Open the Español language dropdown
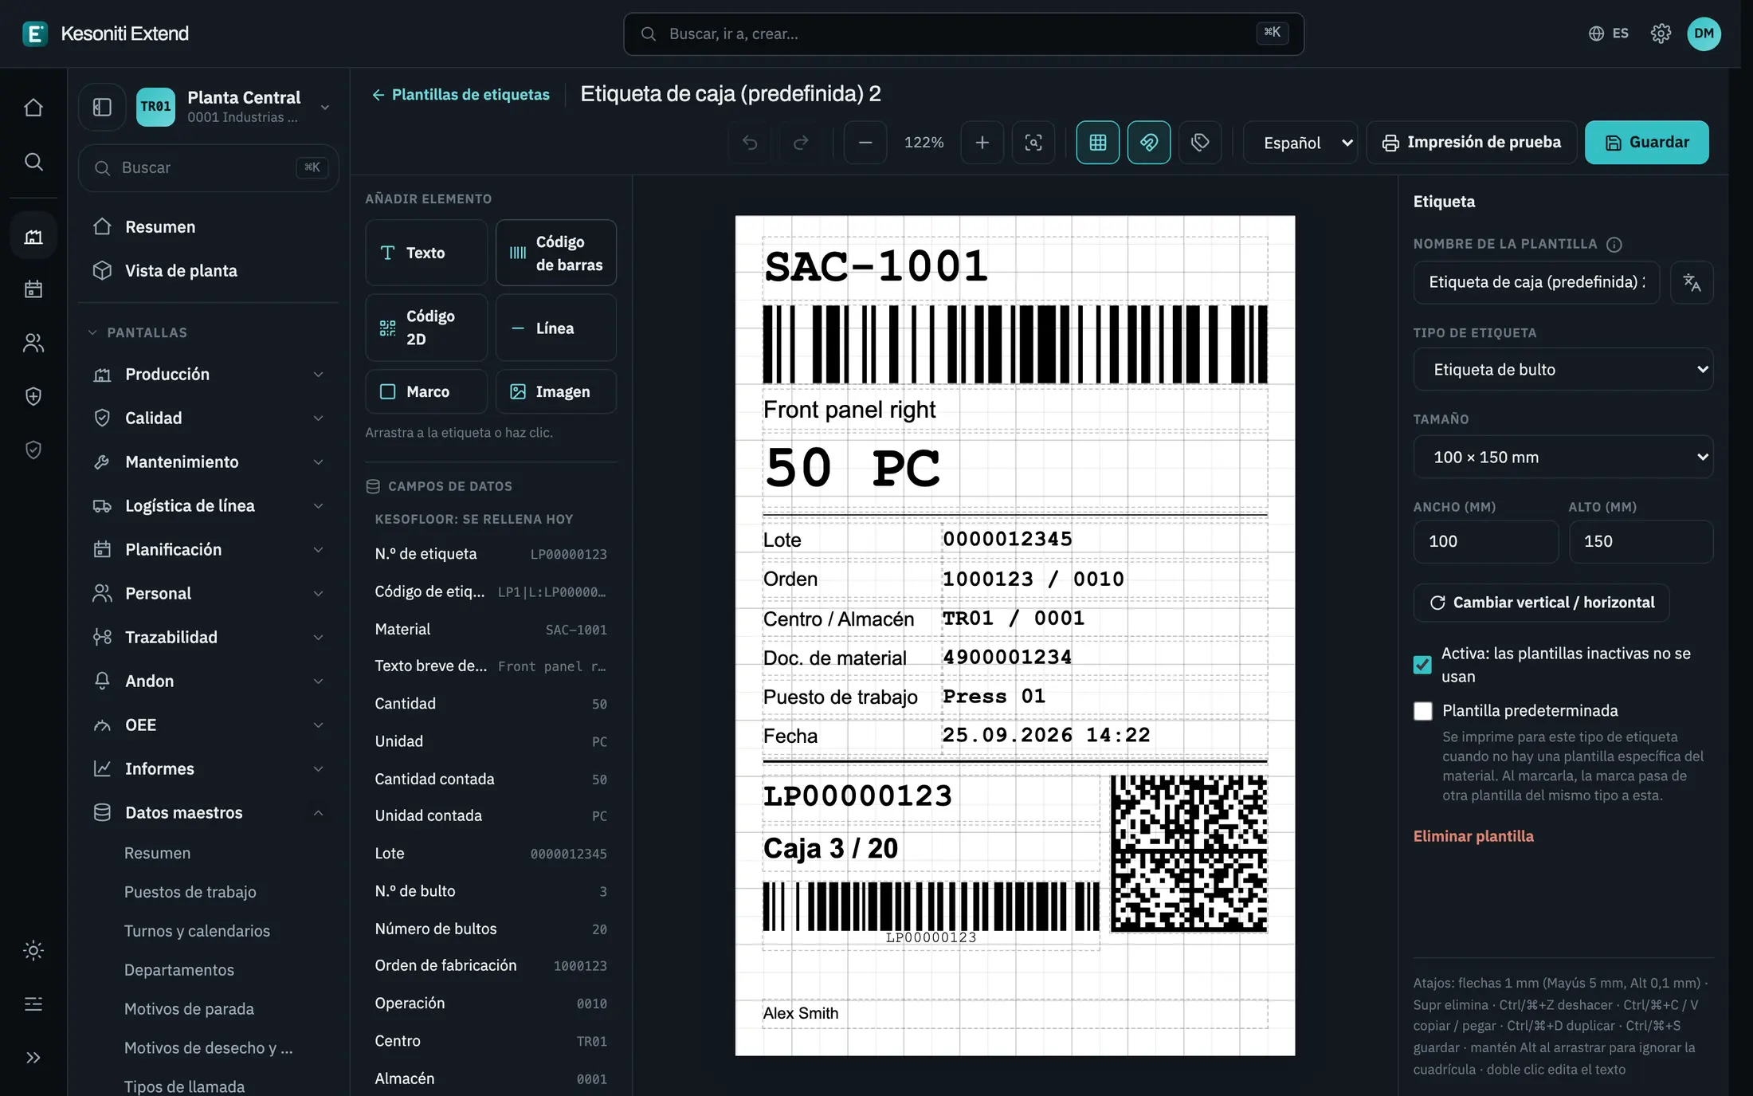The image size is (1753, 1096). [1300, 143]
